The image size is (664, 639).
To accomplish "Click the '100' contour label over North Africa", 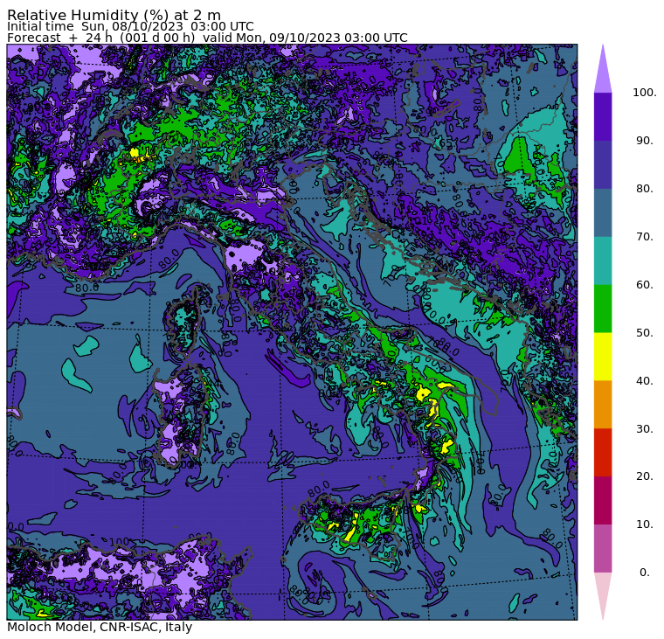I will [x=120, y=542].
